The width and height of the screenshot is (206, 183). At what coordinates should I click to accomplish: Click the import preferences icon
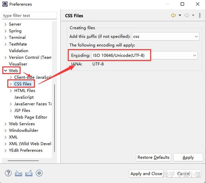(18, 173)
